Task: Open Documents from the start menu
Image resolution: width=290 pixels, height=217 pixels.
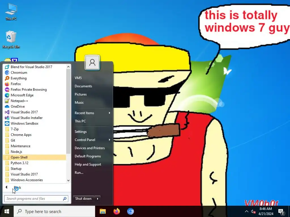Action: [x=92, y=86]
